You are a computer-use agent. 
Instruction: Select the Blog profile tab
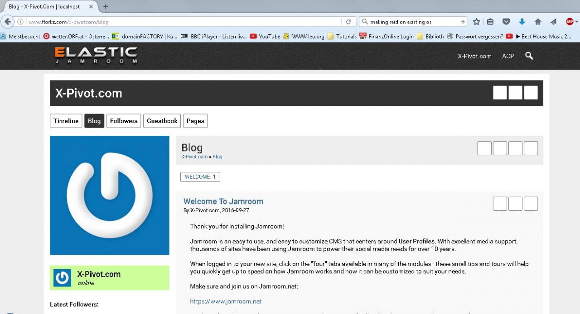(94, 121)
